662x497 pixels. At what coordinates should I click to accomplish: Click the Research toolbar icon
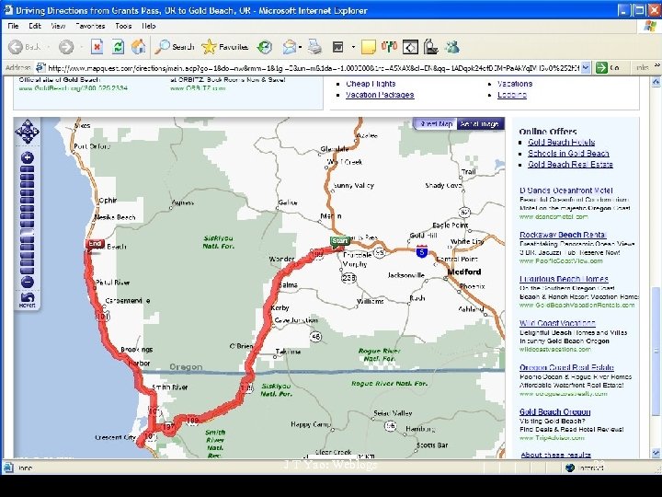[430, 47]
